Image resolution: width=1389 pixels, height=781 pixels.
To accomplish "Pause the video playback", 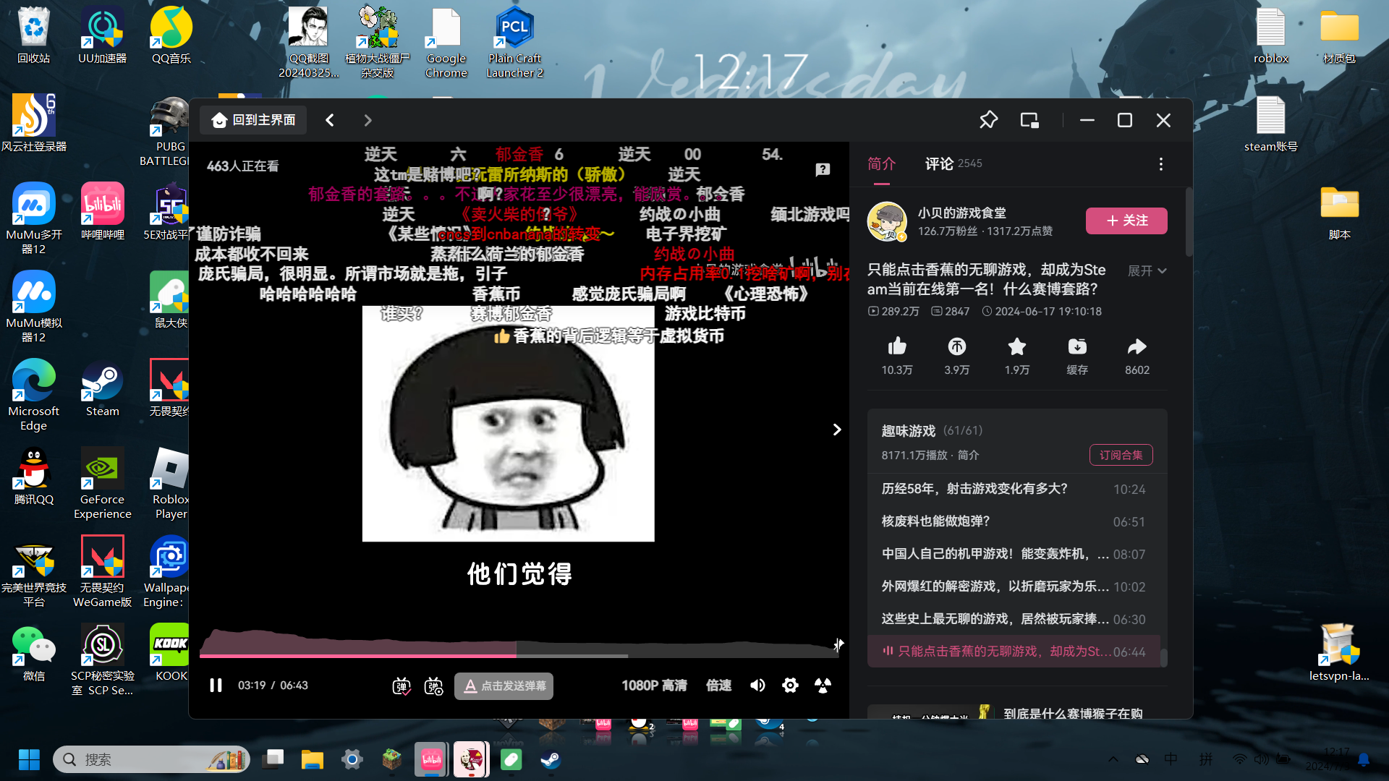I will point(216,686).
